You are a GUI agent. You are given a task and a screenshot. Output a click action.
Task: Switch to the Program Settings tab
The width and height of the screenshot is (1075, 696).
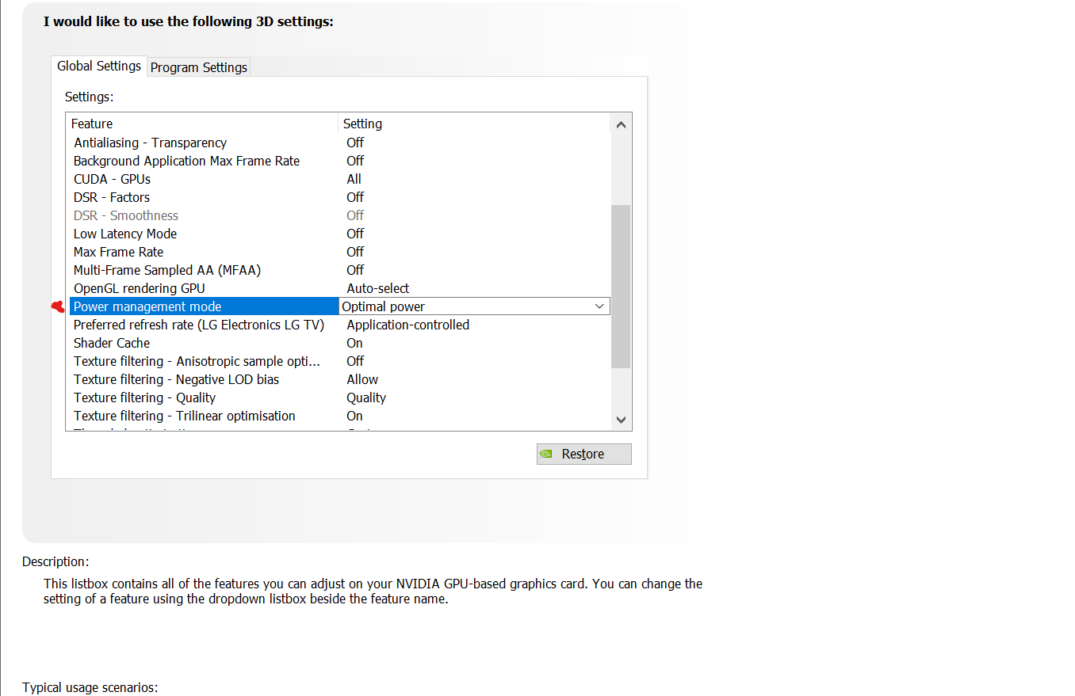(x=198, y=67)
